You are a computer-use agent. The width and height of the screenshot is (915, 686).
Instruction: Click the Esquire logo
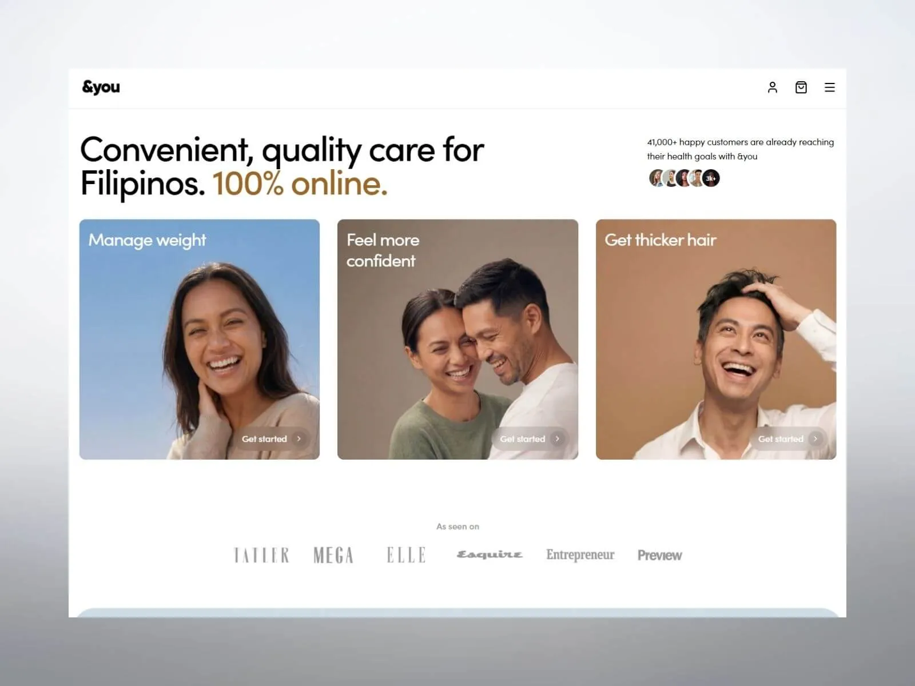pyautogui.click(x=490, y=555)
